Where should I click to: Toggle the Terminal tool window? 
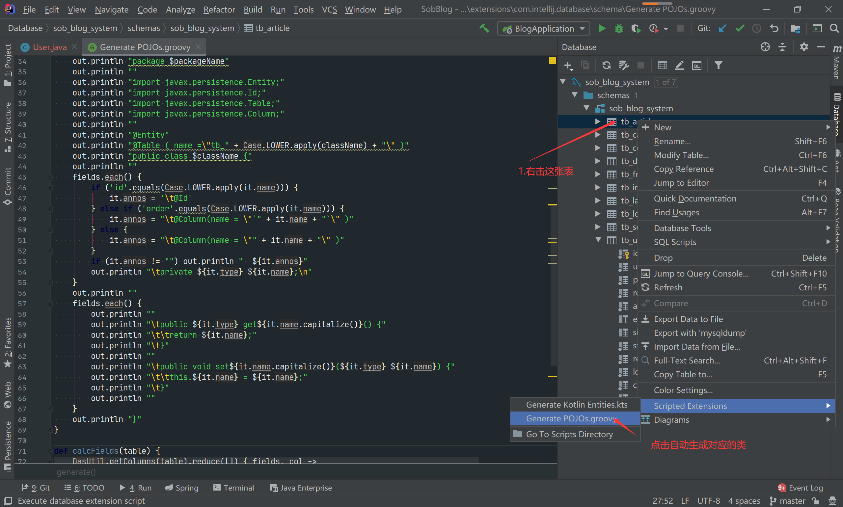click(x=234, y=488)
